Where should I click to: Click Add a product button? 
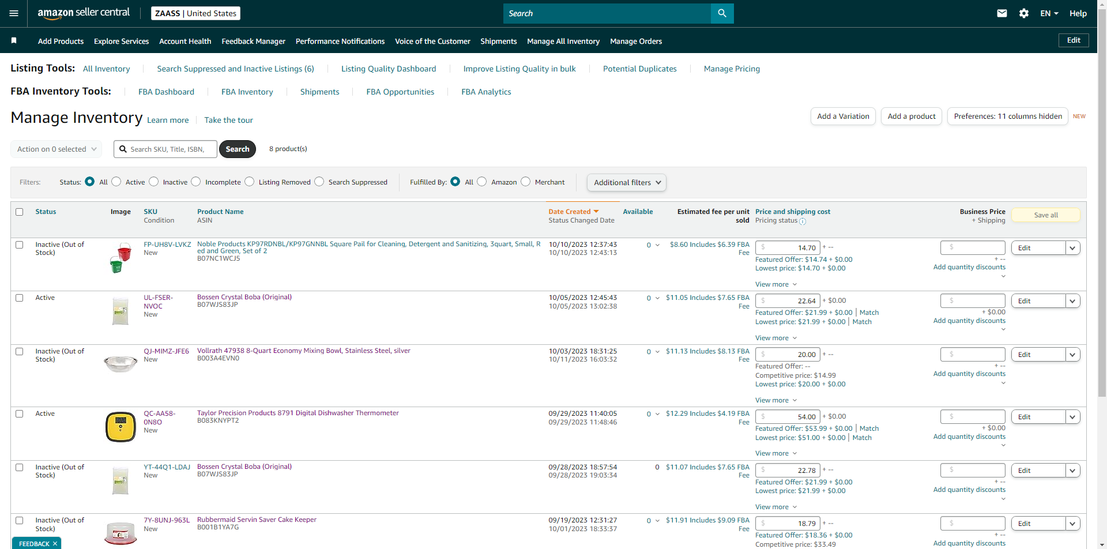(x=912, y=116)
